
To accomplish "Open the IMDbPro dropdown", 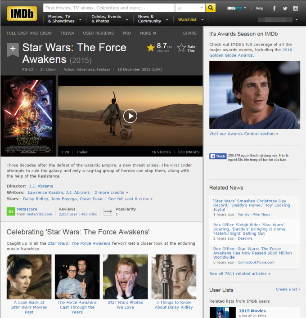I will click(237, 8).
